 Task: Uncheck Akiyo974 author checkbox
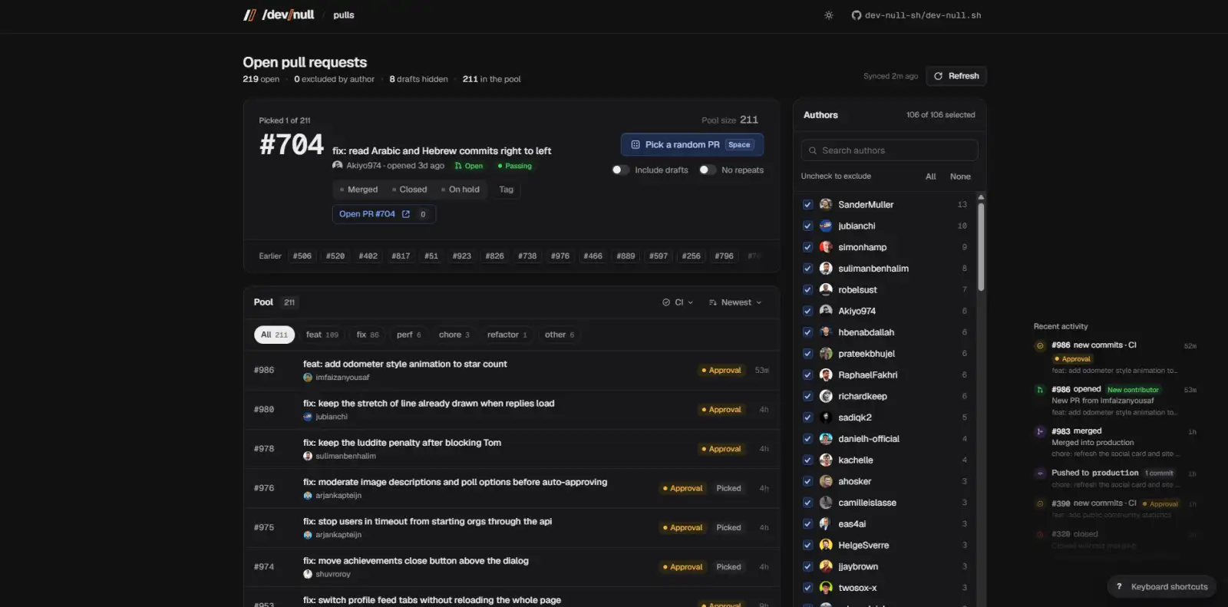(x=807, y=312)
